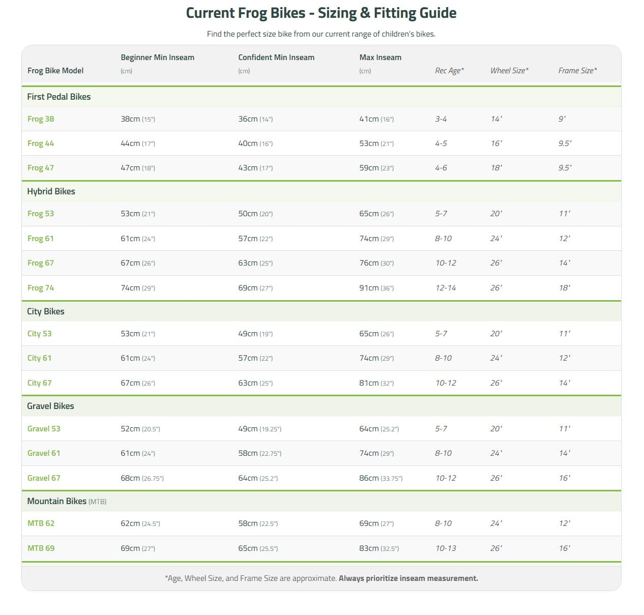Go to the Frog 61 model page

41,239
